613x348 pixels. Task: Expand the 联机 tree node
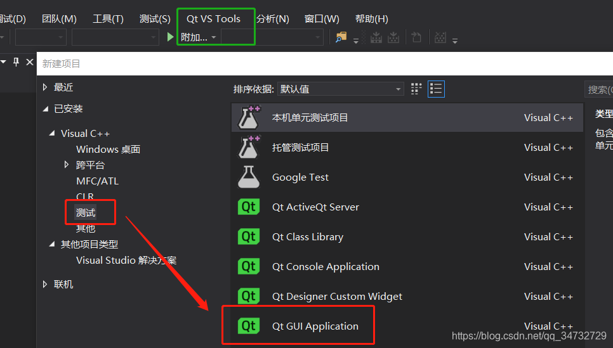[45, 284]
